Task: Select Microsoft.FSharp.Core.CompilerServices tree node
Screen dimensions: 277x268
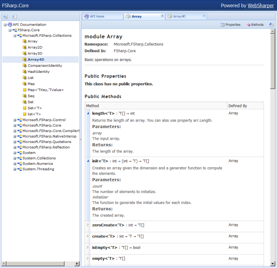Action: point(51,131)
